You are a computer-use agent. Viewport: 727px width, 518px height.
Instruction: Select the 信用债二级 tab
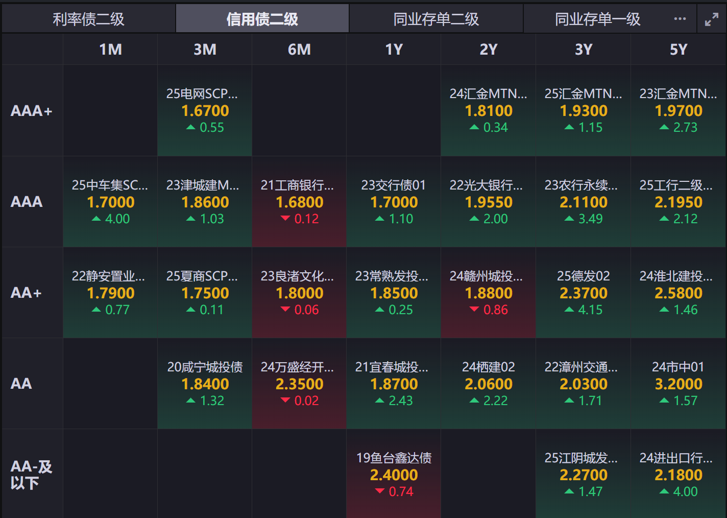(x=262, y=19)
